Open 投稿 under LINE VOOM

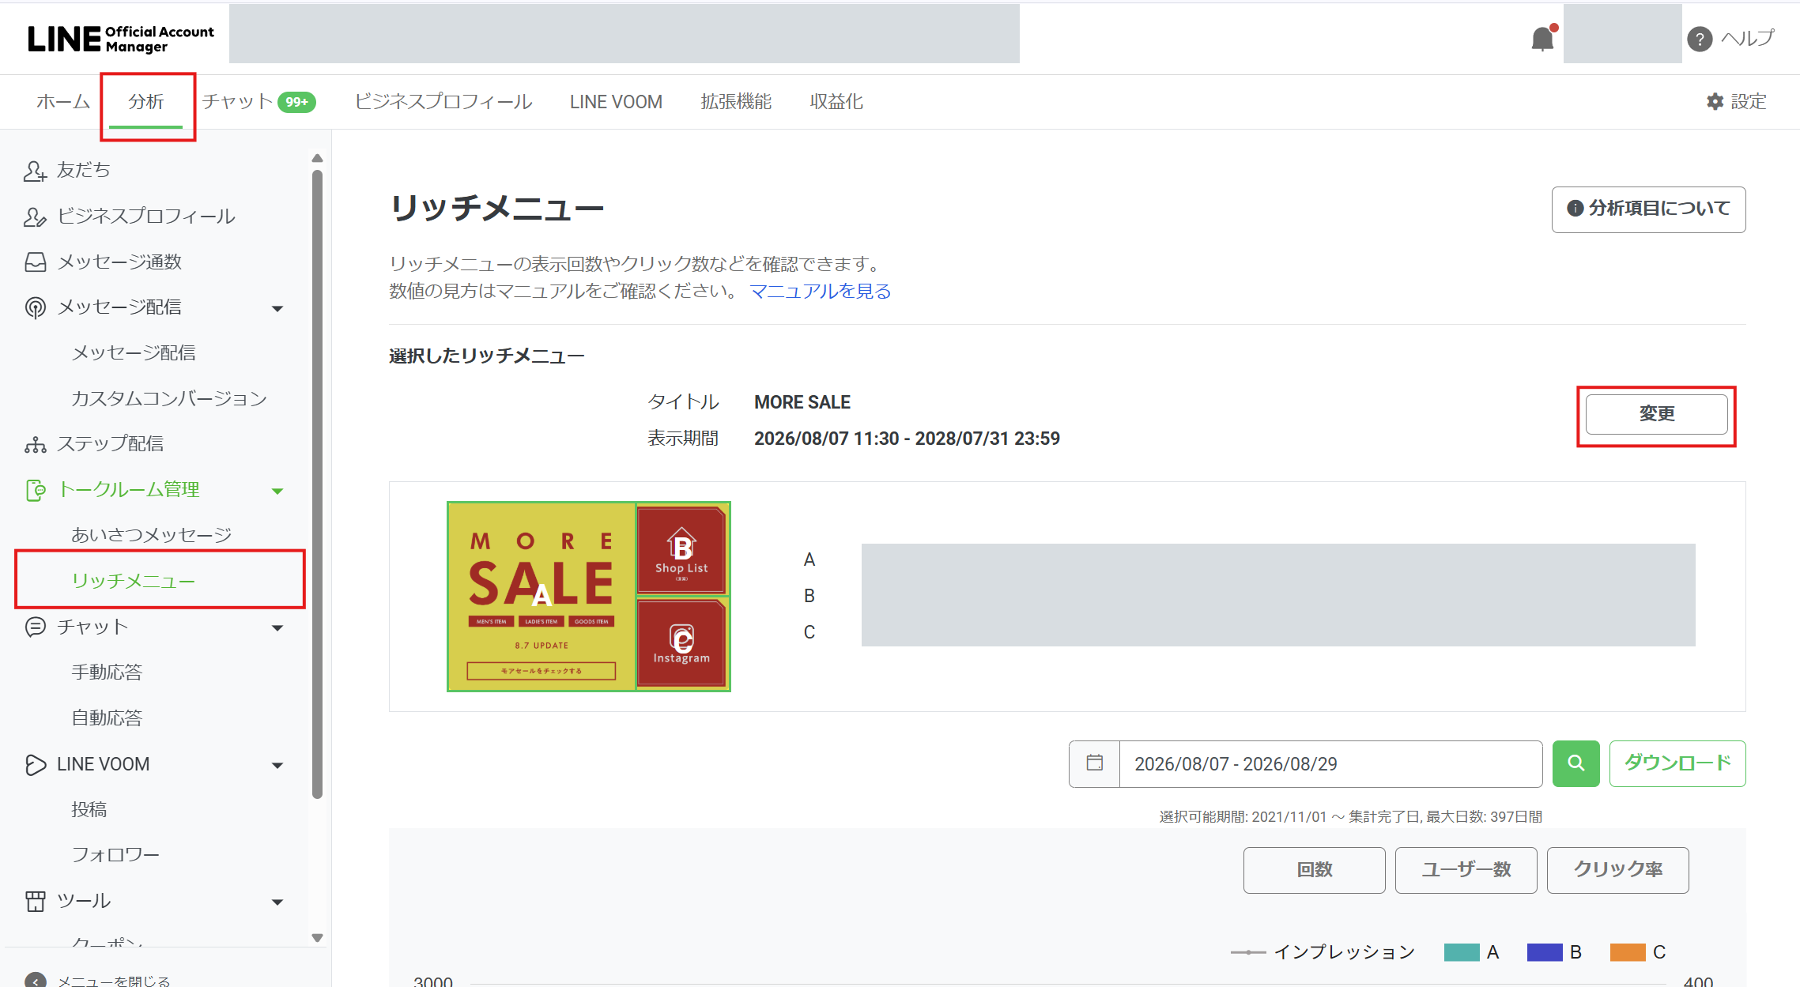tap(89, 810)
